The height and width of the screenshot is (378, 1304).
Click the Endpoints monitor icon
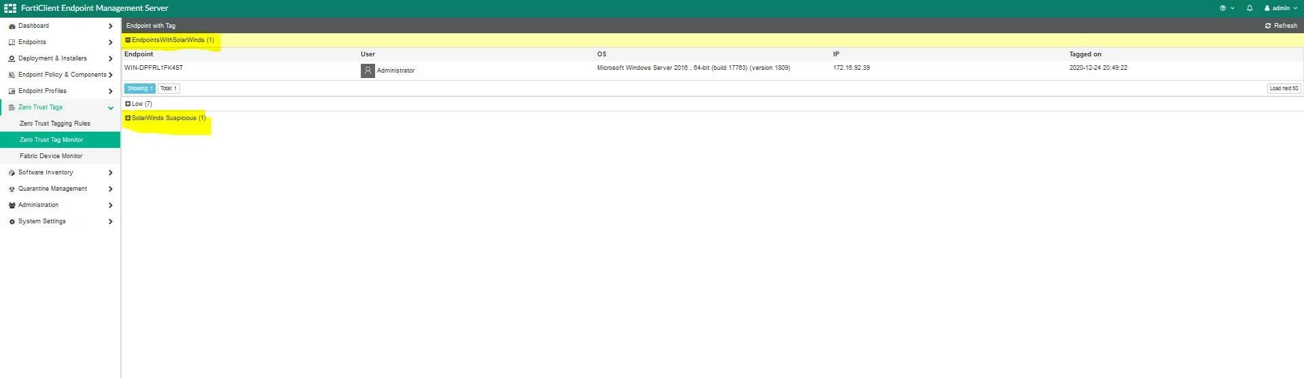coord(12,42)
